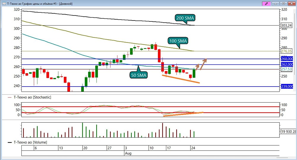Select the 276,35 price label
Viewport: 297px width, 160px height.
[x=286, y=51]
